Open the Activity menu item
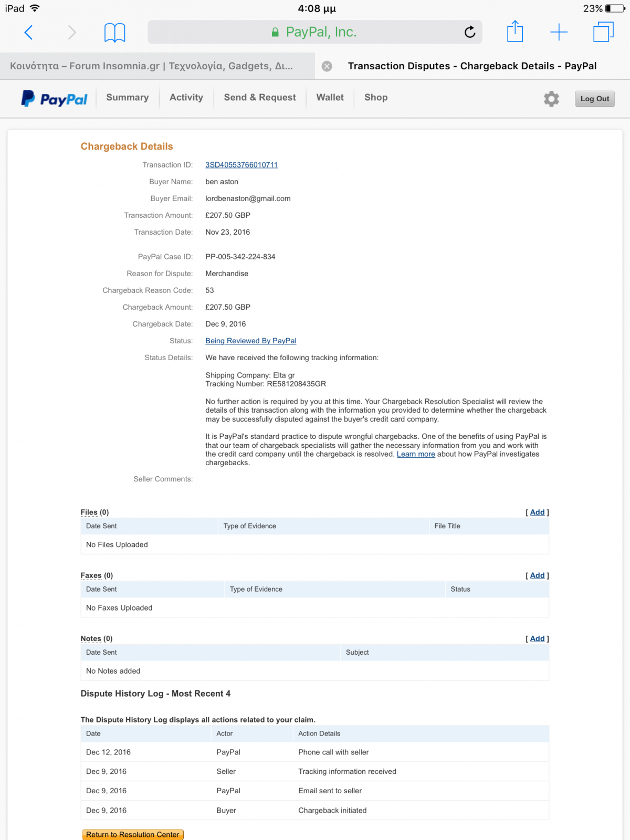 [x=186, y=98]
